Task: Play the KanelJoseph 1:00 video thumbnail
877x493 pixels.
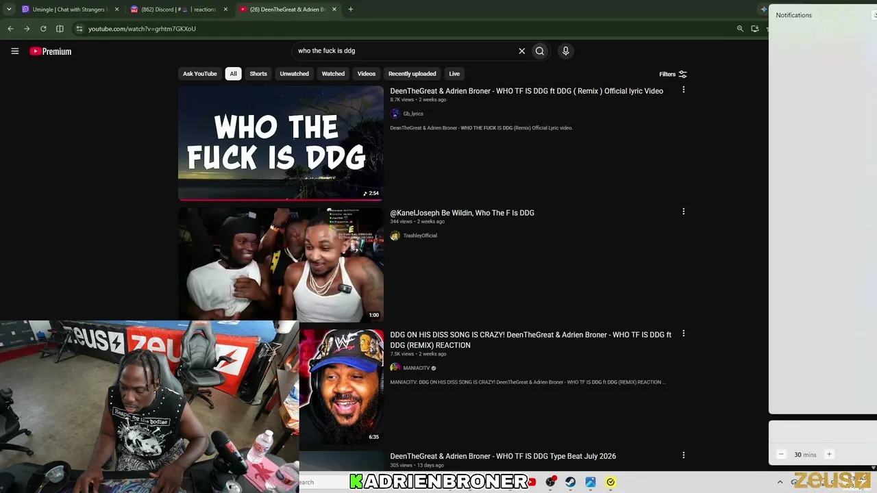Action: tap(281, 264)
